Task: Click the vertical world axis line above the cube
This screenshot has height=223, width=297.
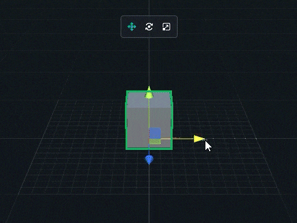Action: pyautogui.click(x=149, y=62)
